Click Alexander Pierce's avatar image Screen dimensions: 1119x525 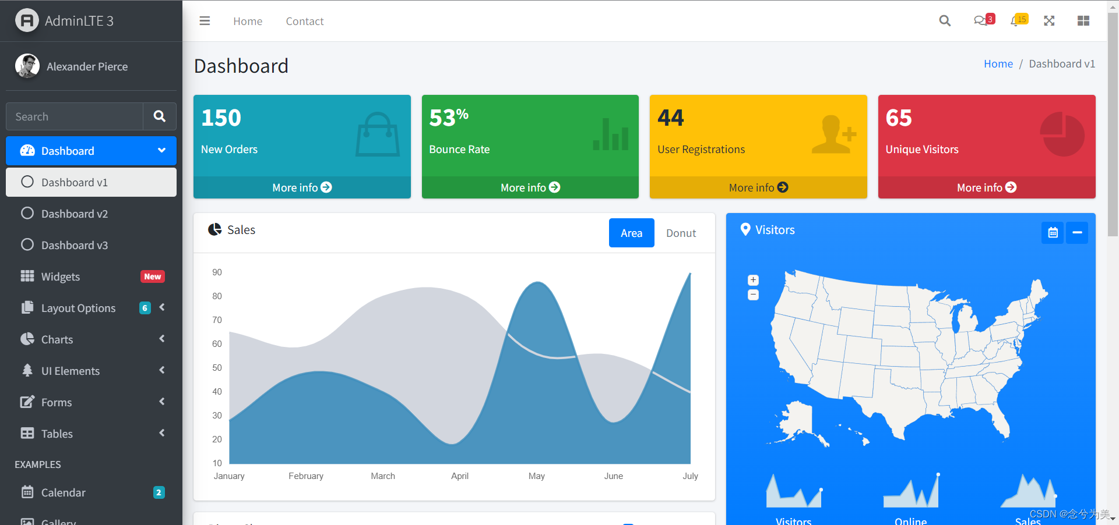point(27,66)
